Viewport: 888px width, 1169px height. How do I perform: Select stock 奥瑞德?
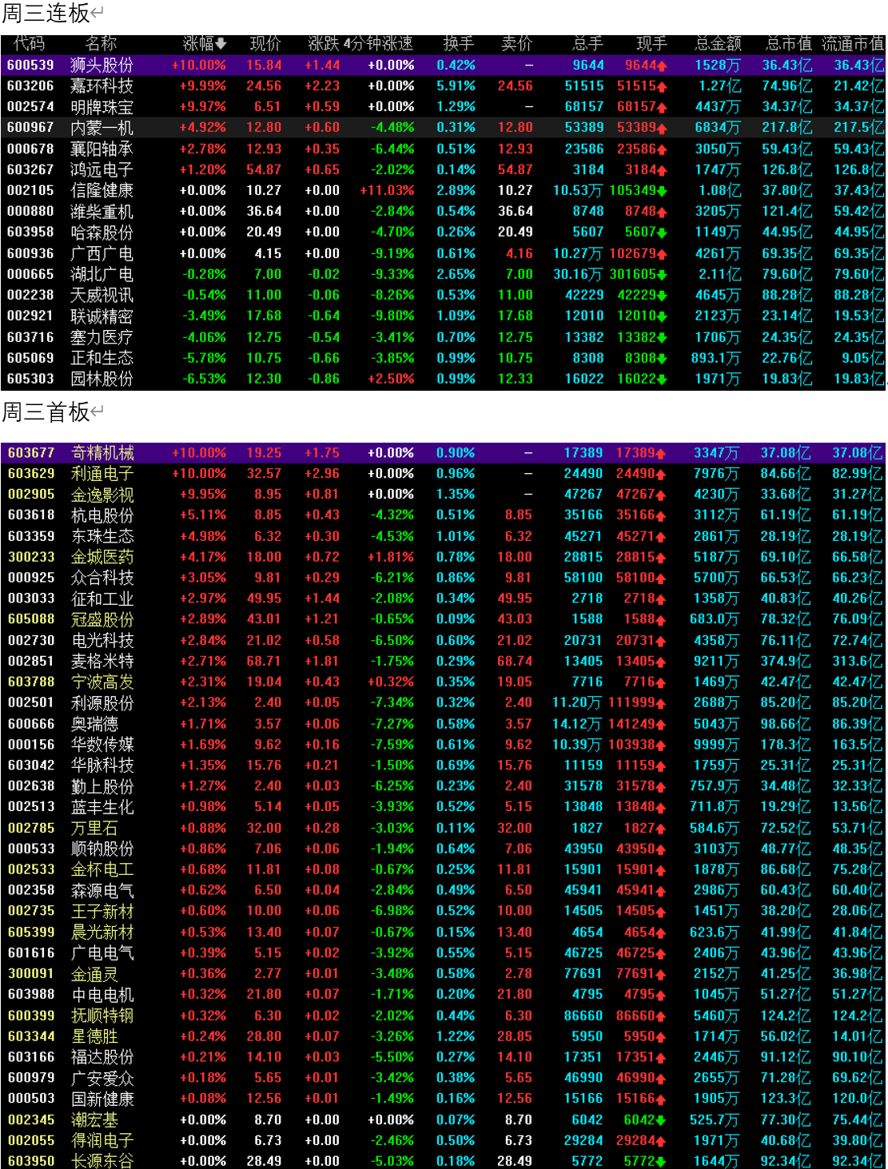[94, 724]
